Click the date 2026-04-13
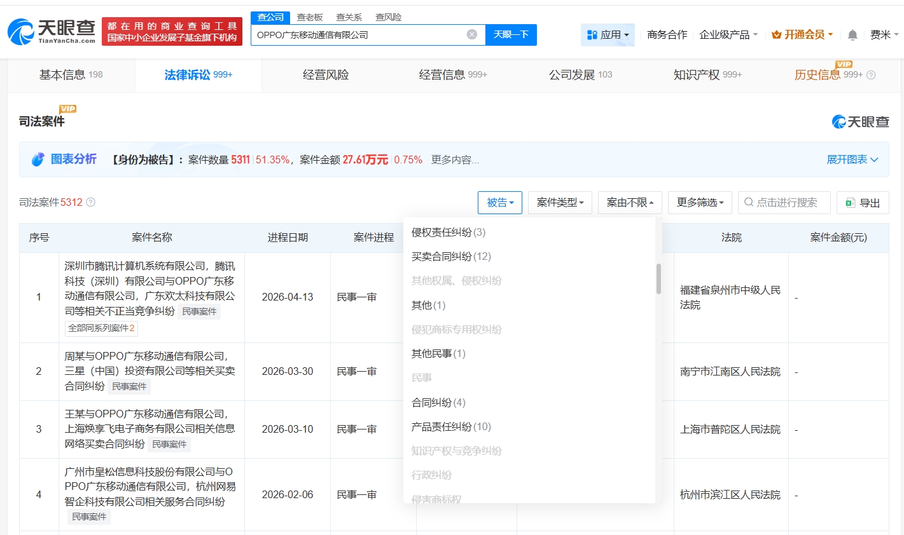Image resolution: width=904 pixels, height=535 pixels. click(x=288, y=297)
